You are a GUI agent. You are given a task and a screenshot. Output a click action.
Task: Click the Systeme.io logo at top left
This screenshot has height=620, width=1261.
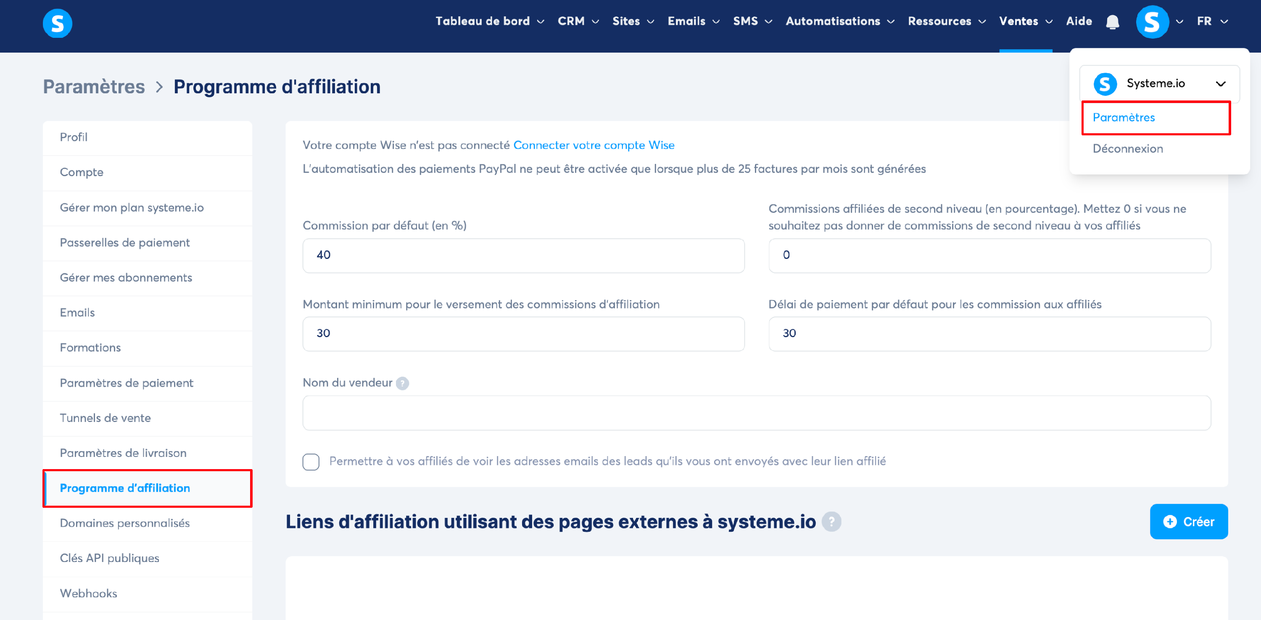click(57, 23)
